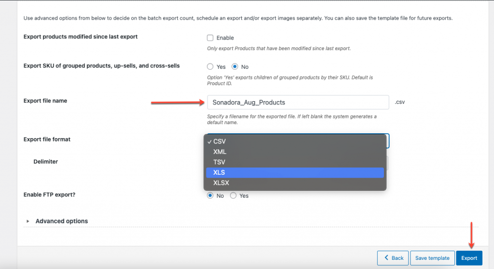Go back with the Back button
Viewport: 494px width, 269px height.
(x=393, y=258)
